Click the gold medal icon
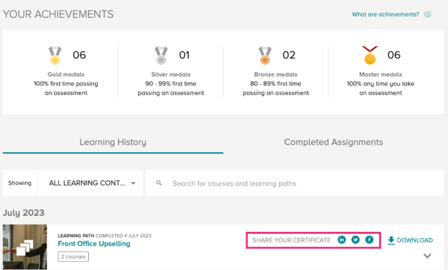The image size is (448, 270). point(55,55)
